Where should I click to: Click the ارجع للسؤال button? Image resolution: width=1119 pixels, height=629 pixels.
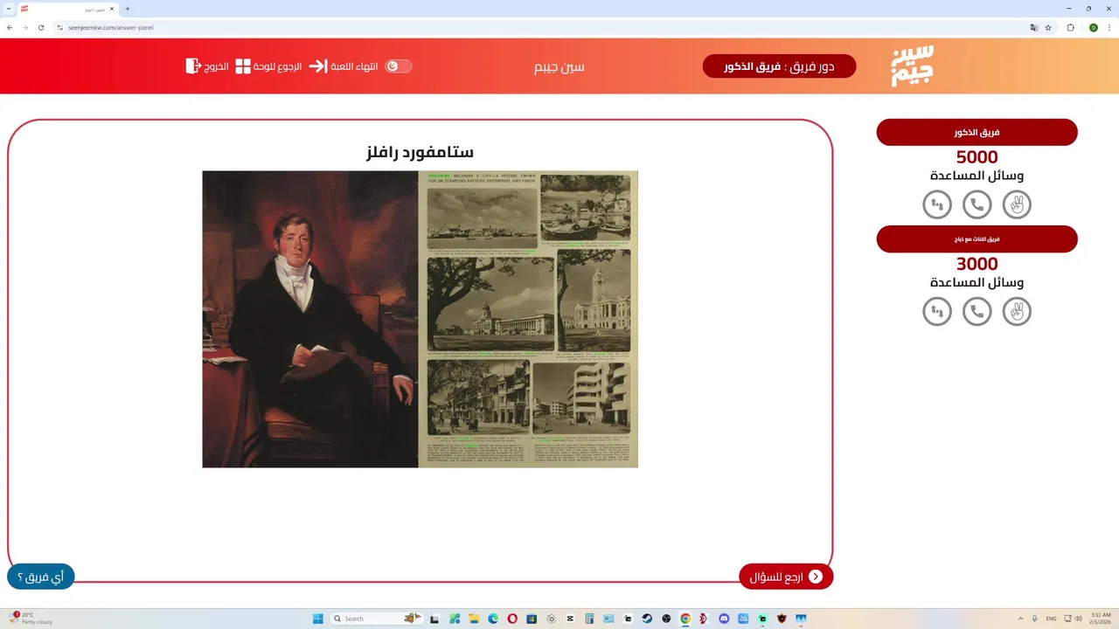786,577
